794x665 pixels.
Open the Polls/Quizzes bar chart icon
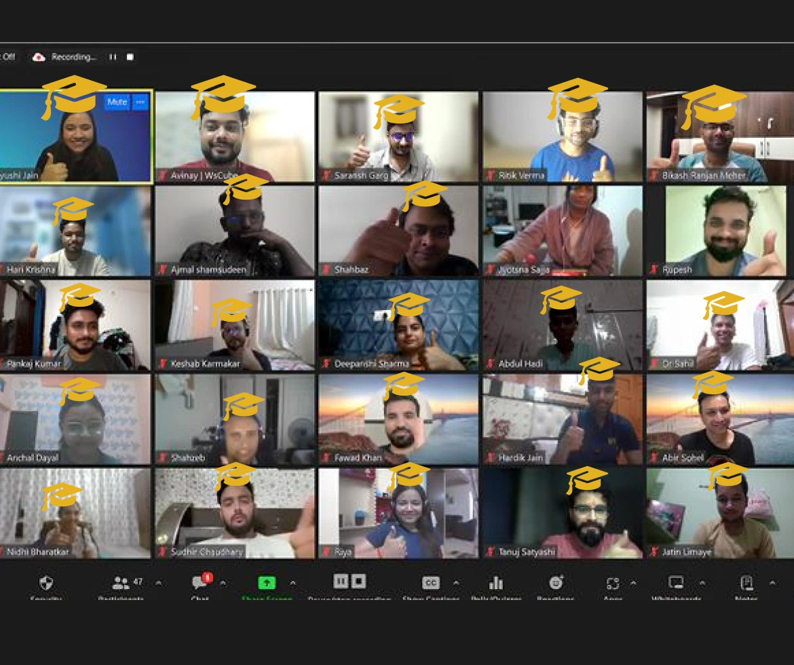496,583
